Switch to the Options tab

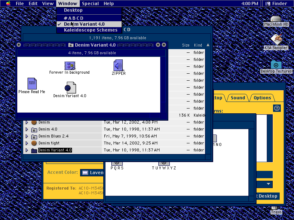point(262,98)
